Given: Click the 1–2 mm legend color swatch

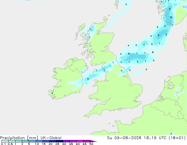Looking at the screenshot, I should [x=19, y=141].
